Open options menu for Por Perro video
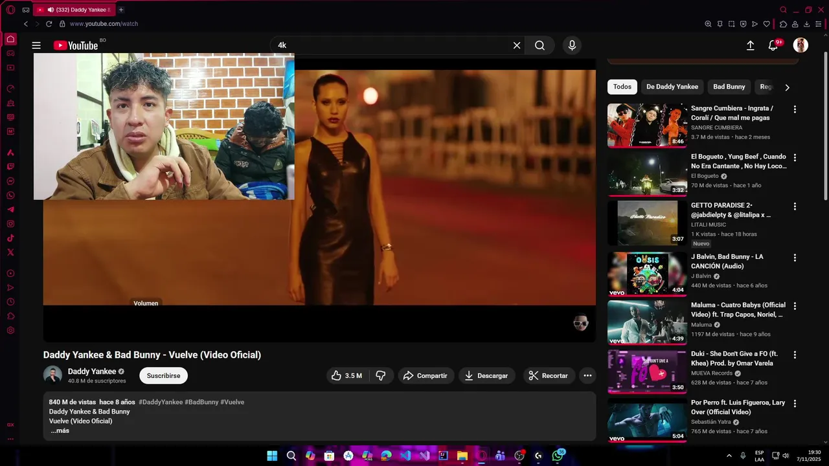The image size is (829, 466). (x=795, y=403)
